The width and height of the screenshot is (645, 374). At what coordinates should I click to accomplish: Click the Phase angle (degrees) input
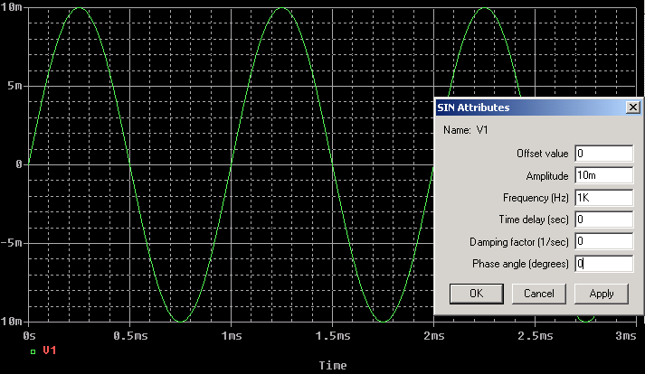tap(604, 264)
